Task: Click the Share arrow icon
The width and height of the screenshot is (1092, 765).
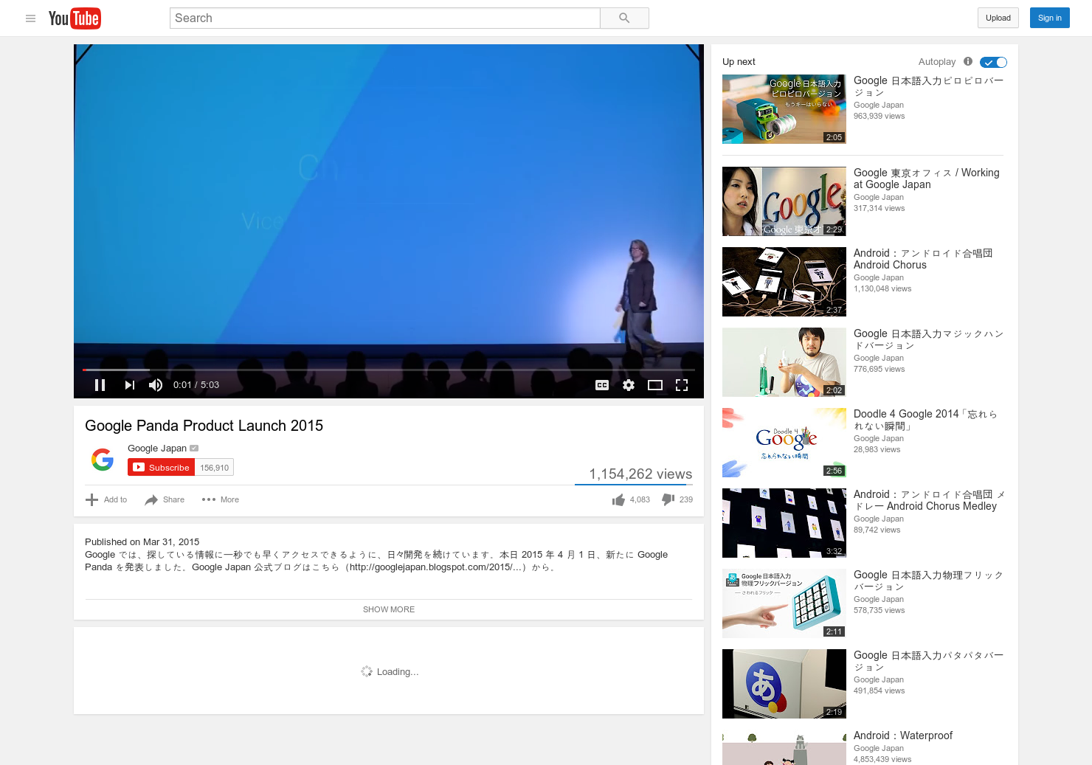Action: coord(151,500)
